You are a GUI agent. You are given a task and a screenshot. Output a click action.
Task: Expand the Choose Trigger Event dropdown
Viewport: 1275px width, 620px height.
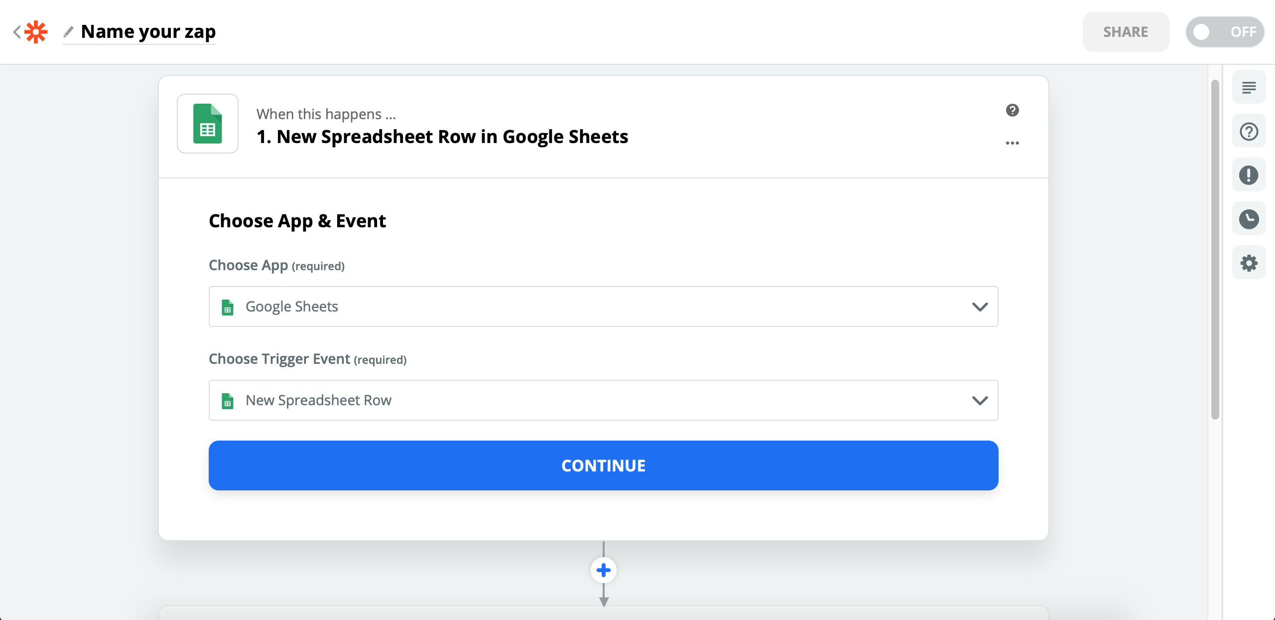(x=603, y=400)
